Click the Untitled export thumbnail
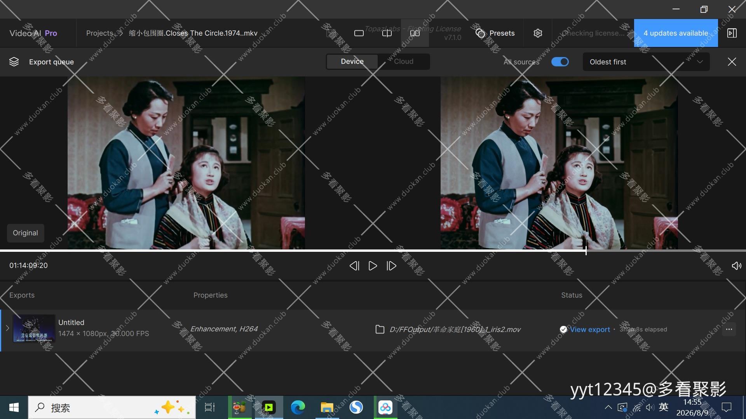 point(34,329)
